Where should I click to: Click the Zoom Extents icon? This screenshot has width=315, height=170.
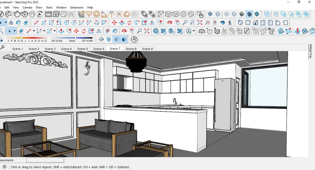[200, 22]
